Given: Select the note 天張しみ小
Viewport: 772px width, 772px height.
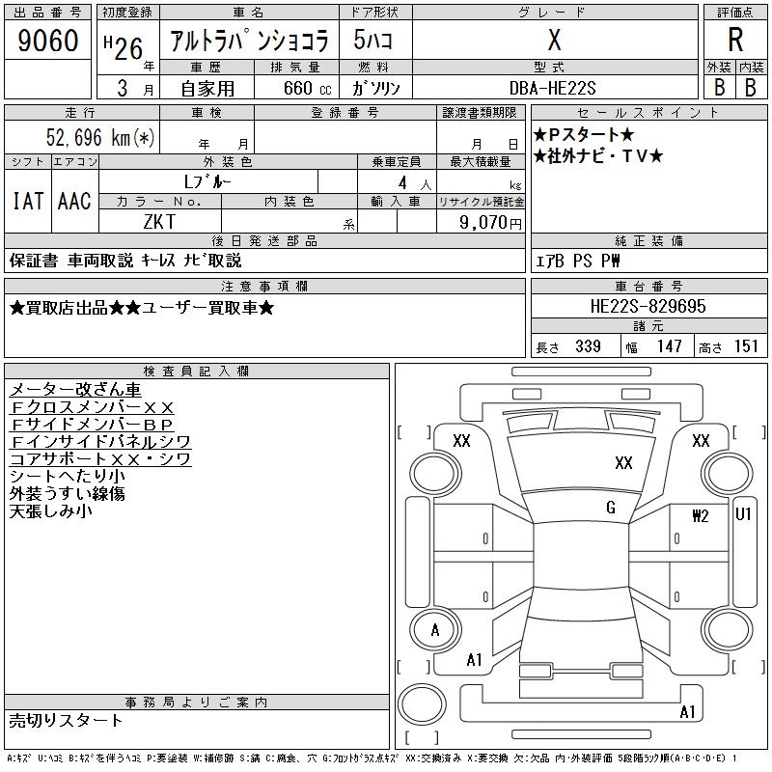Looking at the screenshot, I should click(x=51, y=511).
